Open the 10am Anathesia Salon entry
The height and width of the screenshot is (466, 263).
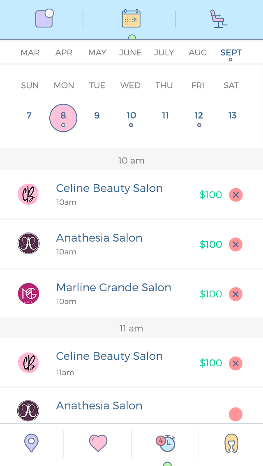99,238
